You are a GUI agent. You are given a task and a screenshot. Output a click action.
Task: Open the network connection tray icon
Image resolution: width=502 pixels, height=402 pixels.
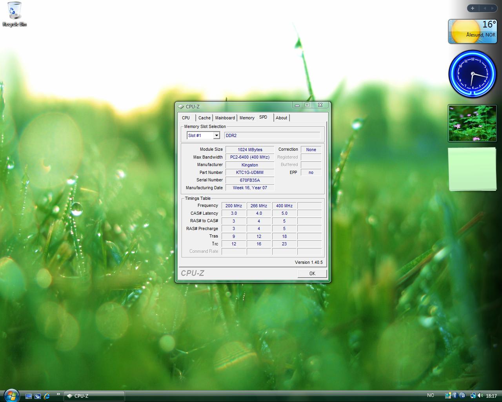(473, 396)
